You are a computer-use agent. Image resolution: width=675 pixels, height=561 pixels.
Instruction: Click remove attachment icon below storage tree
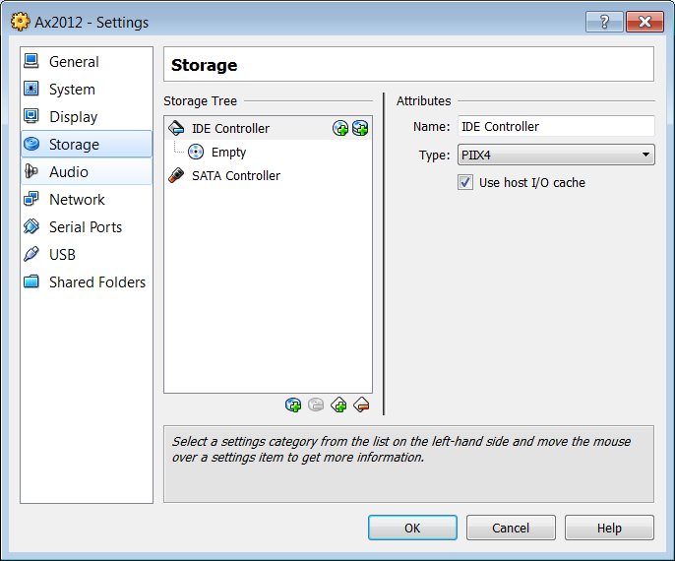pos(316,405)
